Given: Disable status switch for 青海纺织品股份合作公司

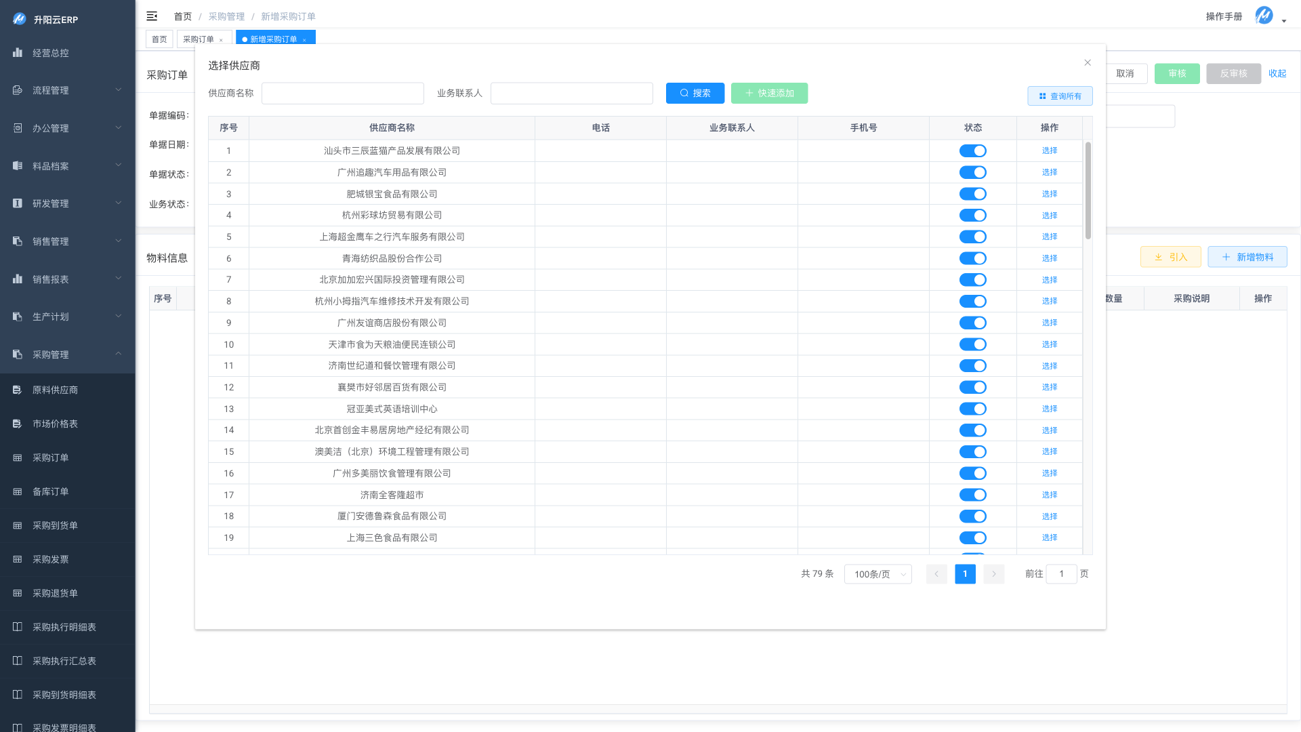Looking at the screenshot, I should click(972, 258).
